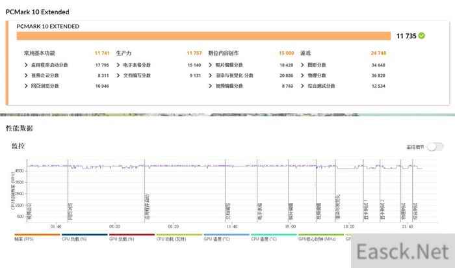The image size is (455, 268).
Task: Click the 应用程序启动分数 value 17 795
Action: 102,65
